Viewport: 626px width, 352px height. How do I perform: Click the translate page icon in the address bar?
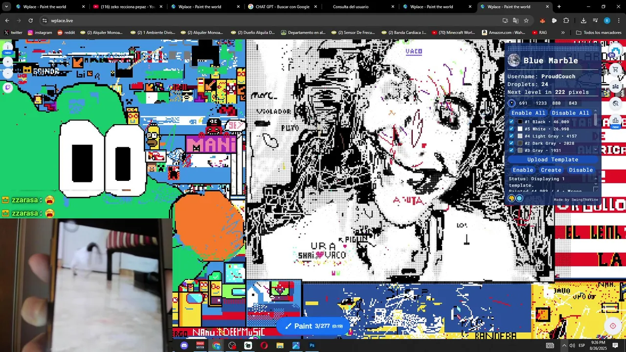(x=515, y=21)
